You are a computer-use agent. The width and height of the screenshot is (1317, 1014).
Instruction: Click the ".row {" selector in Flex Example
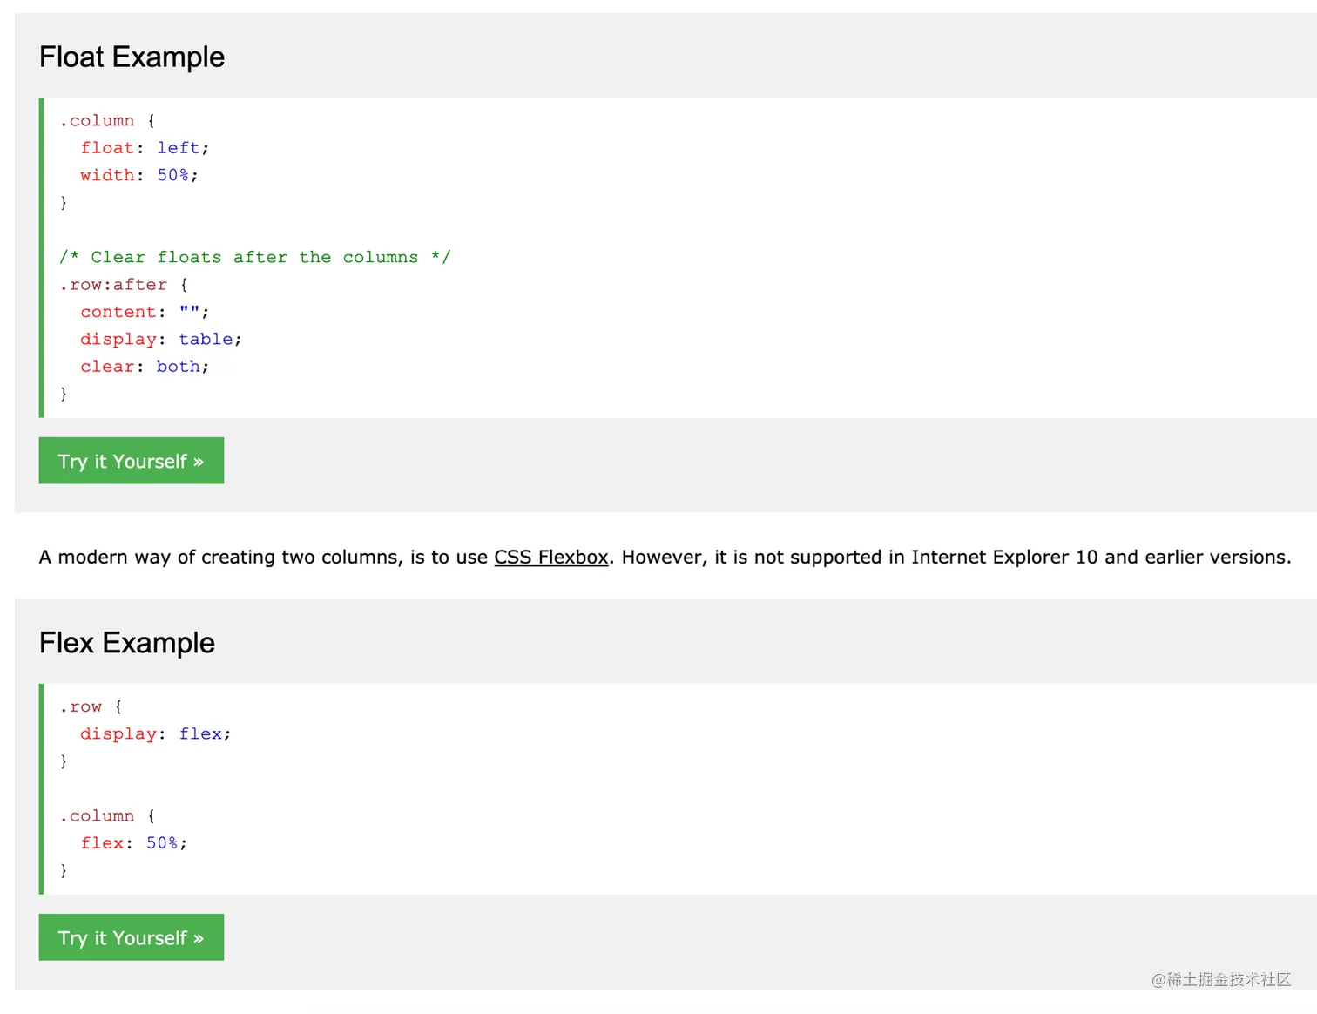pyautogui.click(x=91, y=706)
